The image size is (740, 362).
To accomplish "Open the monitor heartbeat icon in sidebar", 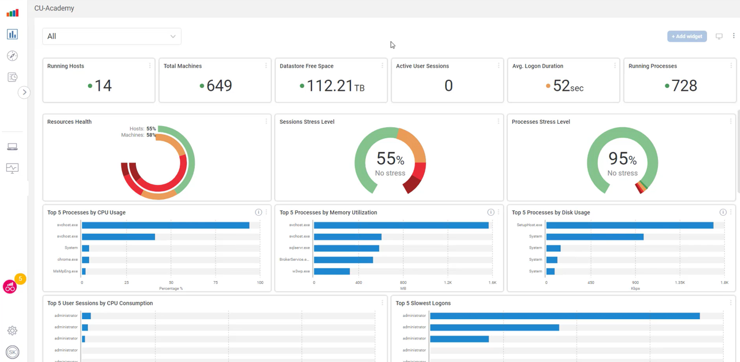I will coord(12,168).
